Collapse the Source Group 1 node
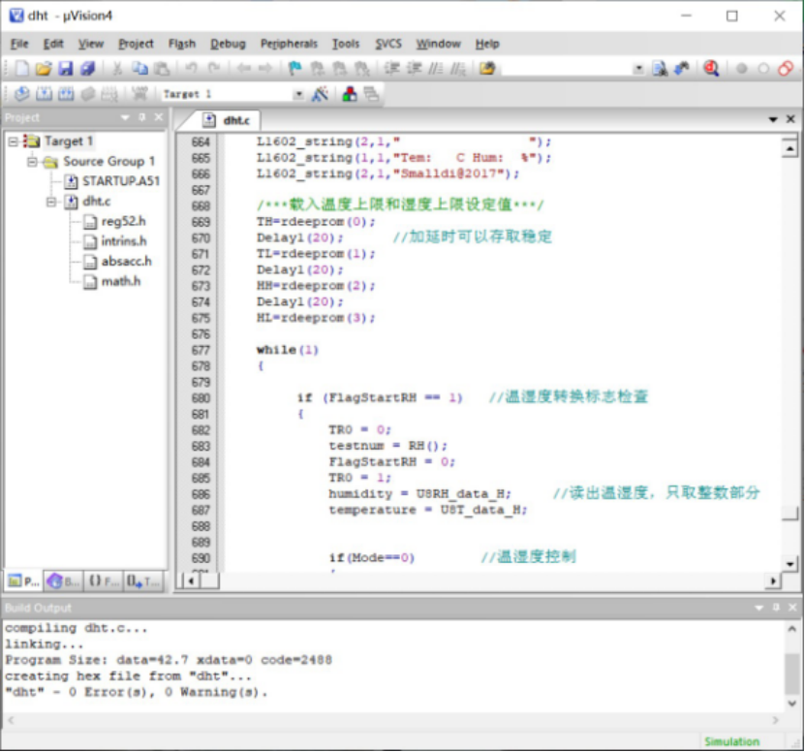This screenshot has height=752, width=805. 32,162
